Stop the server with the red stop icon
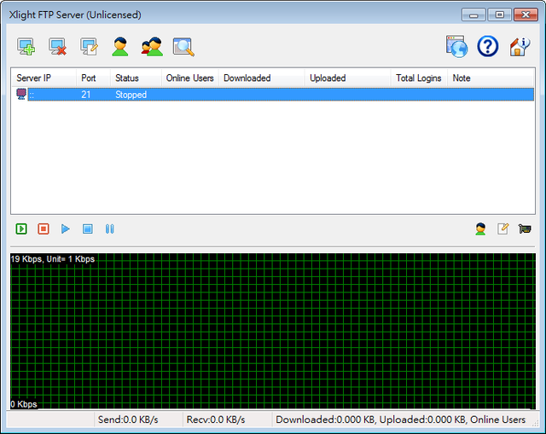Image resolution: width=546 pixels, height=434 pixels. 44,229
